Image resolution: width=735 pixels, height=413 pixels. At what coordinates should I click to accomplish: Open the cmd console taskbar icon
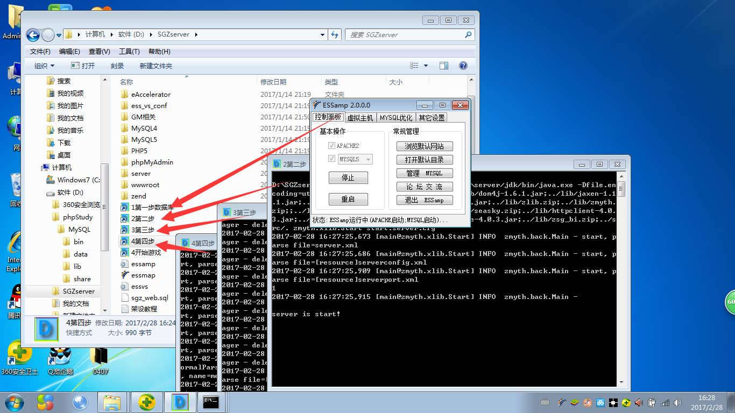click(210, 402)
